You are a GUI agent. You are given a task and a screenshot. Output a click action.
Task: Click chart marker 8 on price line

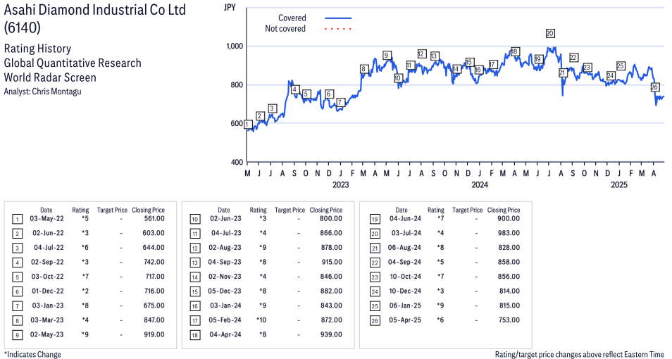pos(363,69)
